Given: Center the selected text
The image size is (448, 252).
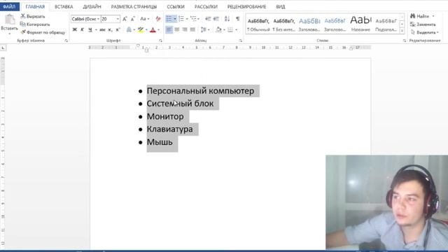Looking at the screenshot, I should pos(177,29).
